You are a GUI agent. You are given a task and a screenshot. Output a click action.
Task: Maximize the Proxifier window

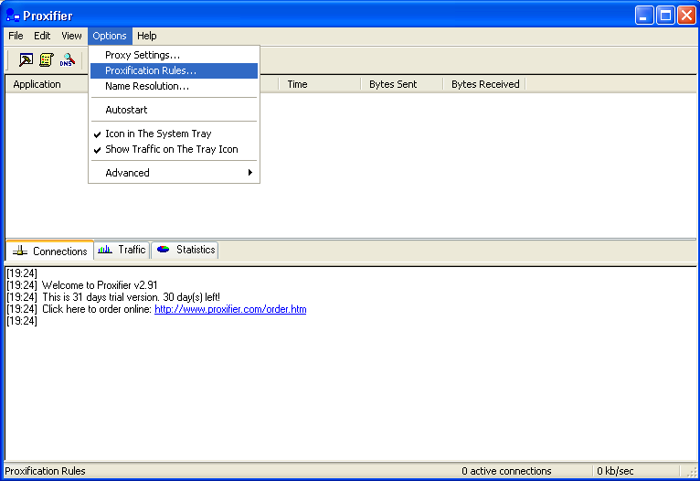665,16
